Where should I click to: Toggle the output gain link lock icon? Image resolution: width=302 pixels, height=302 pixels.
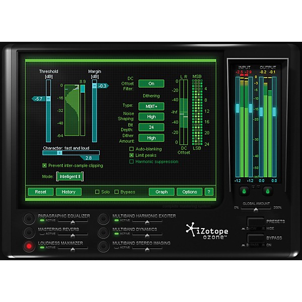click(268, 191)
